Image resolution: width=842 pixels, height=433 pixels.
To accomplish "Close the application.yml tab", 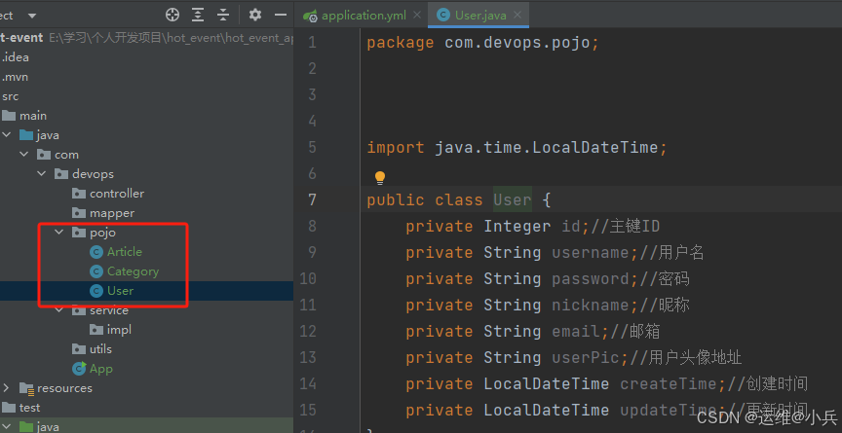I will 417,15.
